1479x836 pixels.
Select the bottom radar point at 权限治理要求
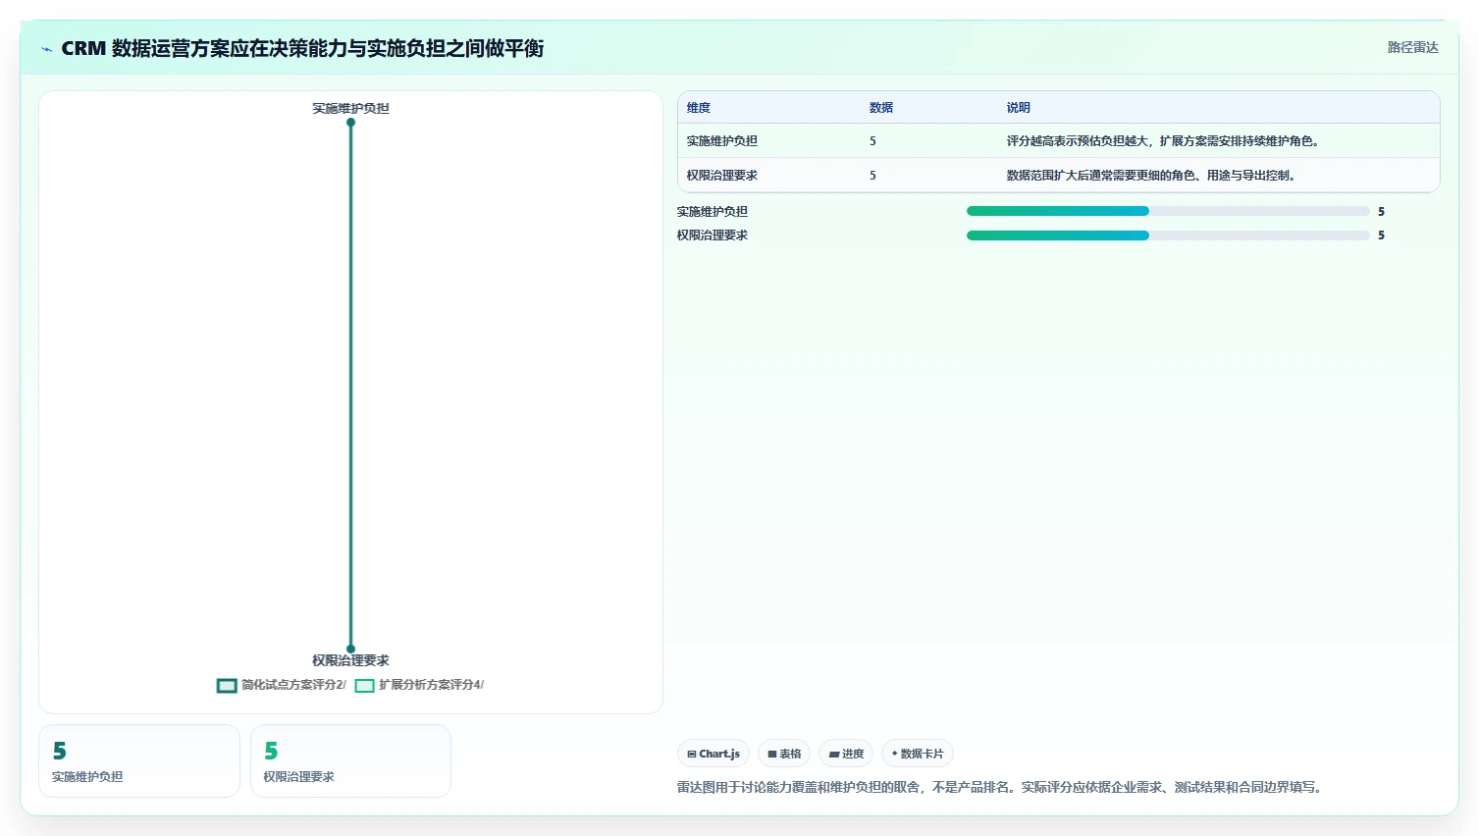350,649
